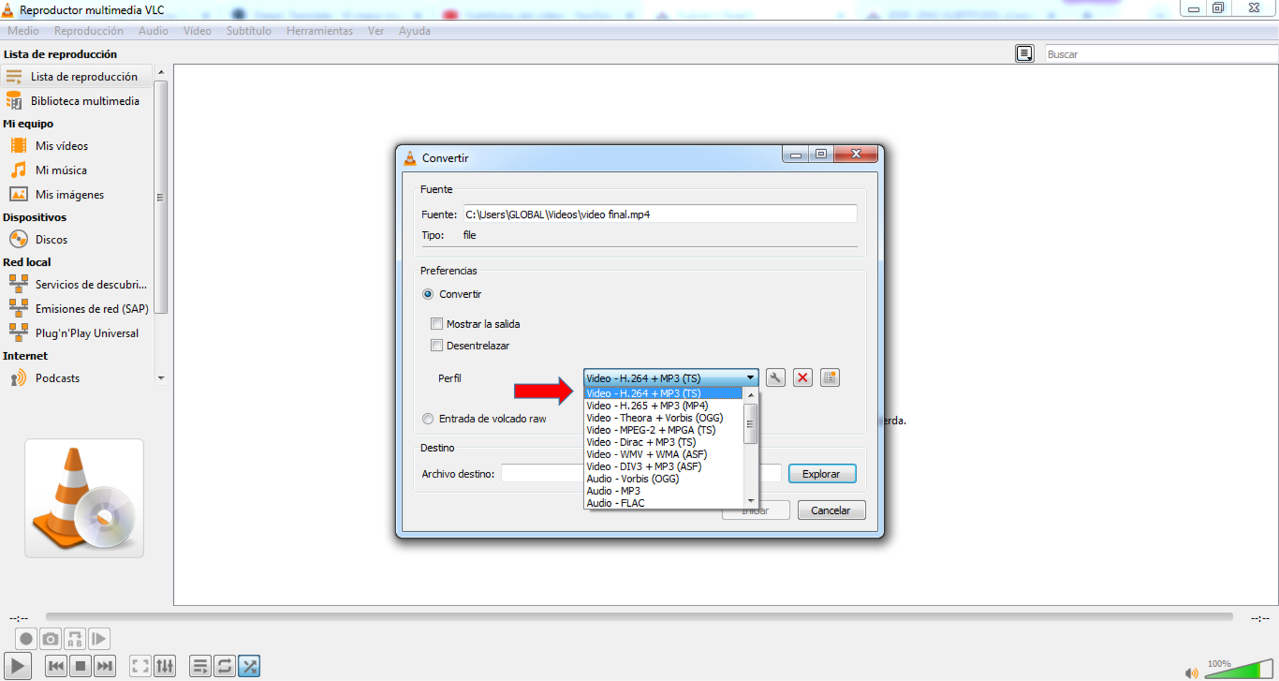Viewport: 1279px width, 681px height.
Task: Click the playback seek bar
Action: coord(639,616)
